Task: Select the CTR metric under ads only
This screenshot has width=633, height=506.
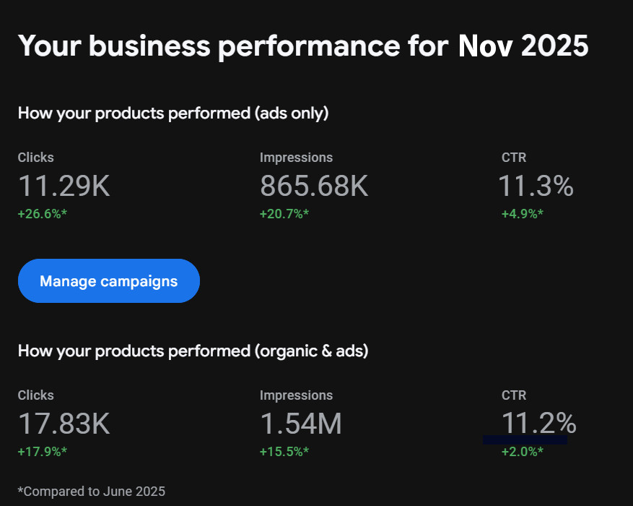Action: 513,157
